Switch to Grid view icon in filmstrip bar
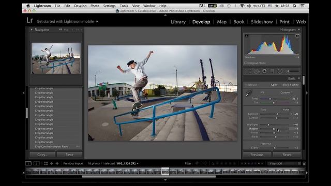The height and width of the screenshot is (186, 331). coord(46,163)
